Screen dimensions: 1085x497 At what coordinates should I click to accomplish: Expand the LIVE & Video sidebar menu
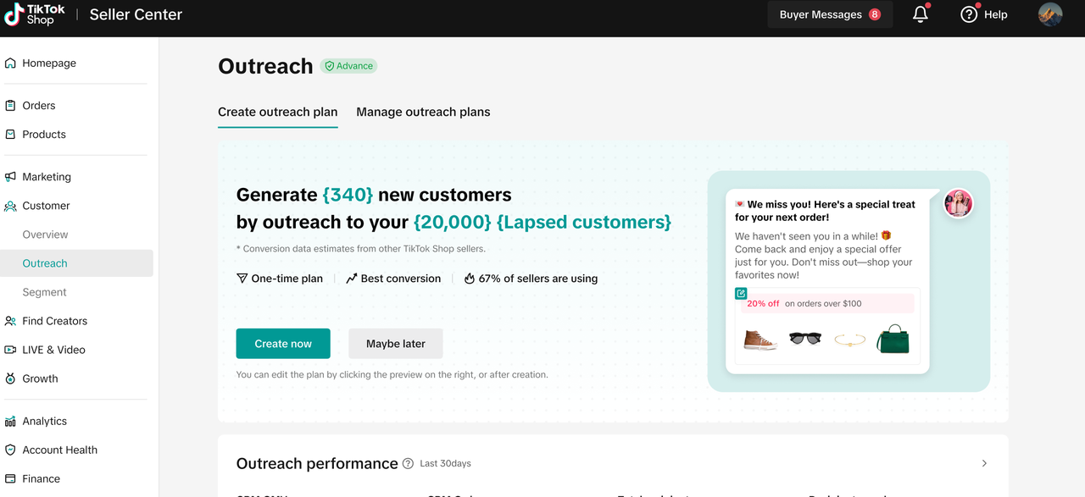point(53,350)
